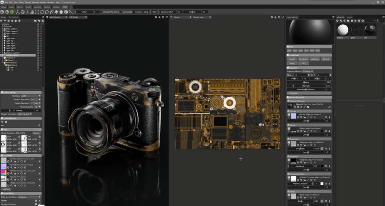Choose the dashed rectangle selection tool
The height and width of the screenshot is (206, 385).
(37, 12)
